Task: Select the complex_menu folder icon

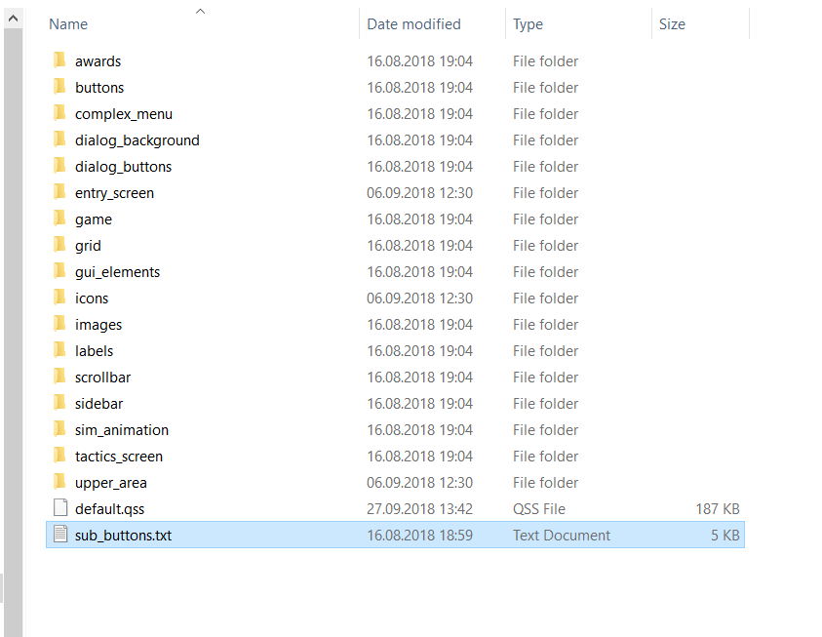Action: click(x=59, y=113)
